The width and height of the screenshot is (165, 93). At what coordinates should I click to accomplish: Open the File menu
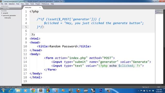pyautogui.click(x=2, y=4)
